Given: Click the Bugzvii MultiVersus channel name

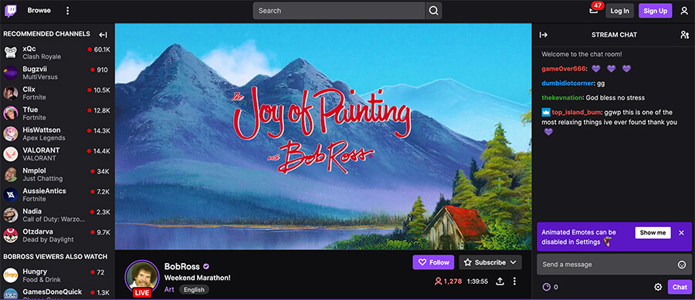Looking at the screenshot, I should (x=35, y=69).
